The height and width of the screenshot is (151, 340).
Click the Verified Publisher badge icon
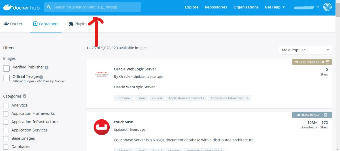point(328,62)
